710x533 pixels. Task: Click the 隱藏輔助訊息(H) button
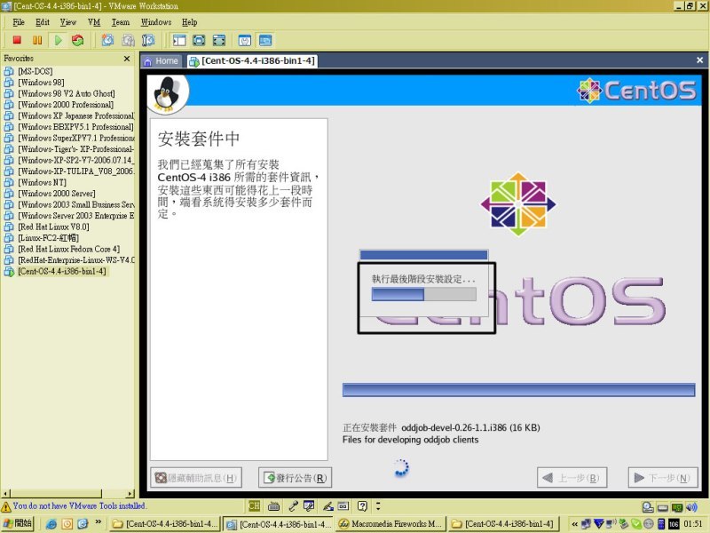tap(196, 478)
